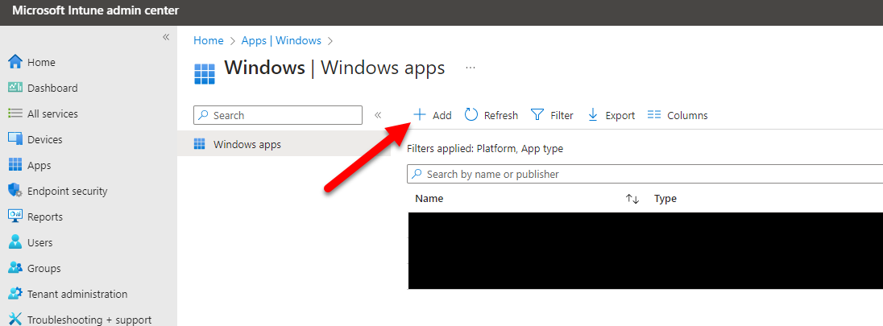Viewport: 883px width, 326px height.
Task: Click the Export download arrow icon
Action: click(x=593, y=115)
